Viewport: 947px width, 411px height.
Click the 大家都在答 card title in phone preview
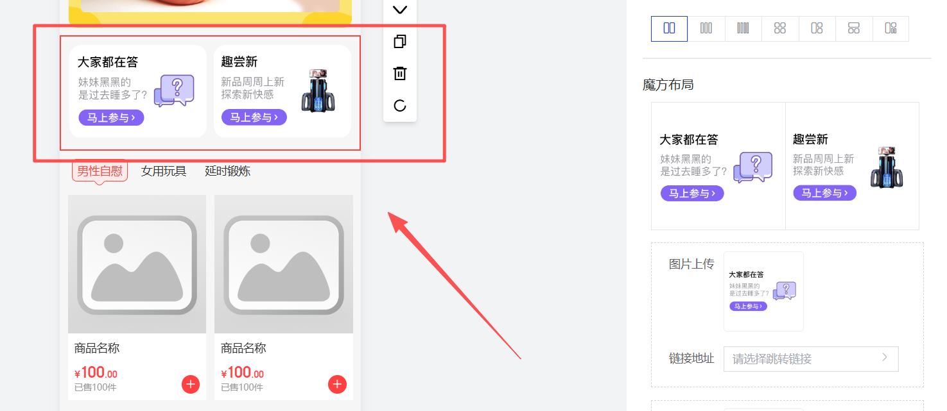tap(108, 62)
